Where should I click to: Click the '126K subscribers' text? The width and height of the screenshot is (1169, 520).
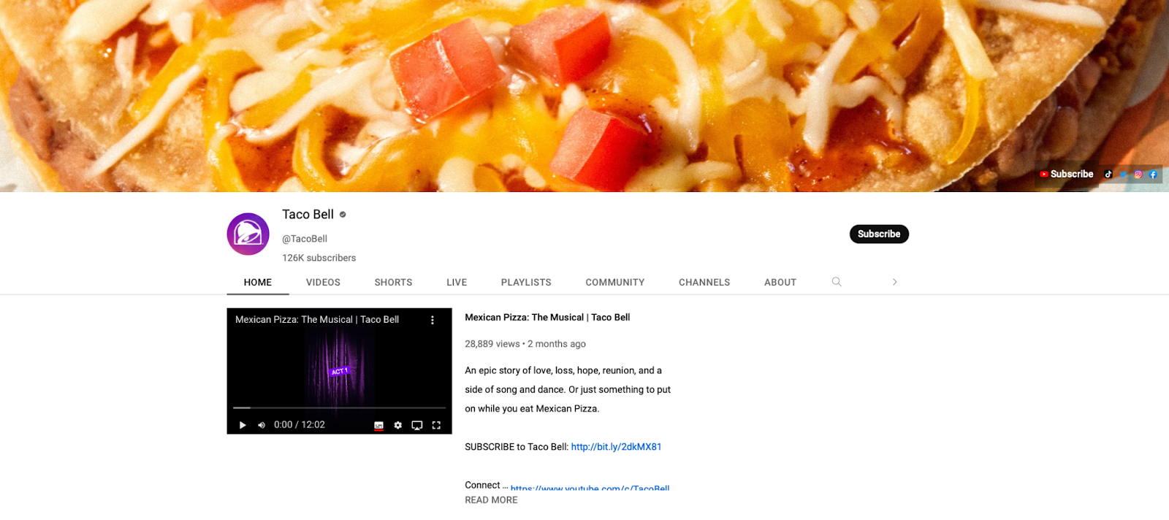[x=319, y=258]
